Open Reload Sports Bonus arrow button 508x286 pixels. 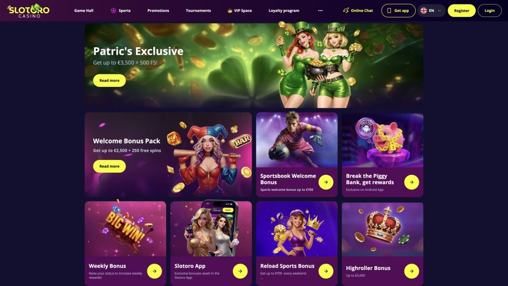pos(325,271)
